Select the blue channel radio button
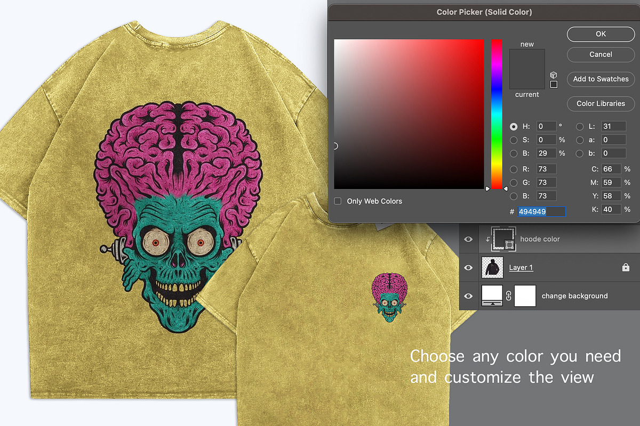640x426 pixels. [514, 196]
